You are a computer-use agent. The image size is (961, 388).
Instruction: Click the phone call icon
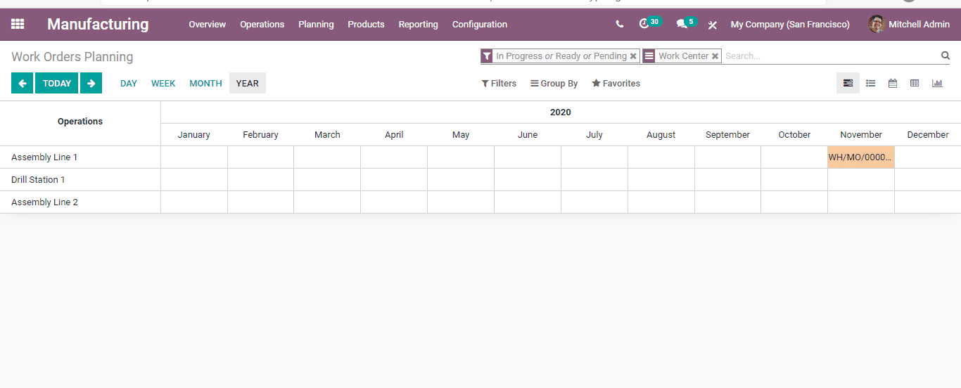click(x=619, y=24)
